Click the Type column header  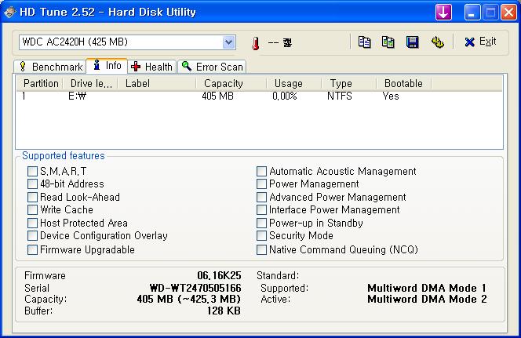point(348,83)
